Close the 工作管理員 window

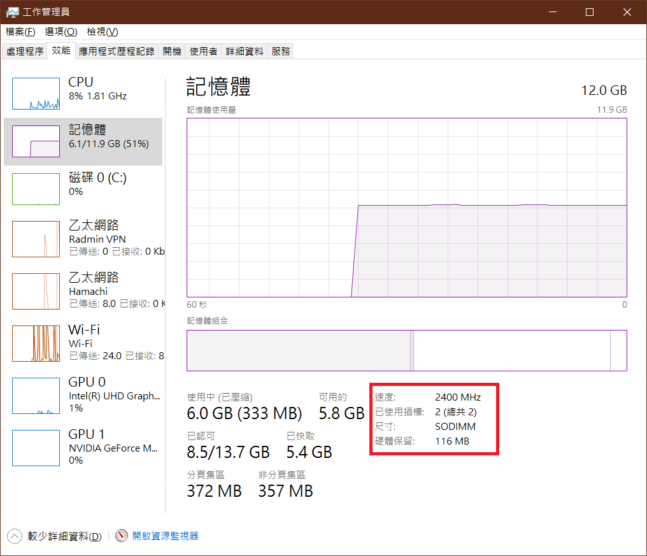[x=627, y=12]
